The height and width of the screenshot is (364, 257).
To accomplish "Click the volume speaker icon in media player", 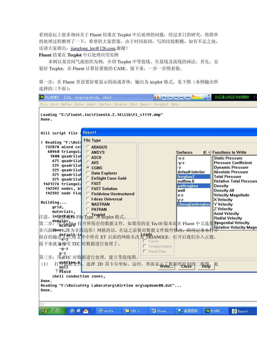I will click(x=188, y=97).
